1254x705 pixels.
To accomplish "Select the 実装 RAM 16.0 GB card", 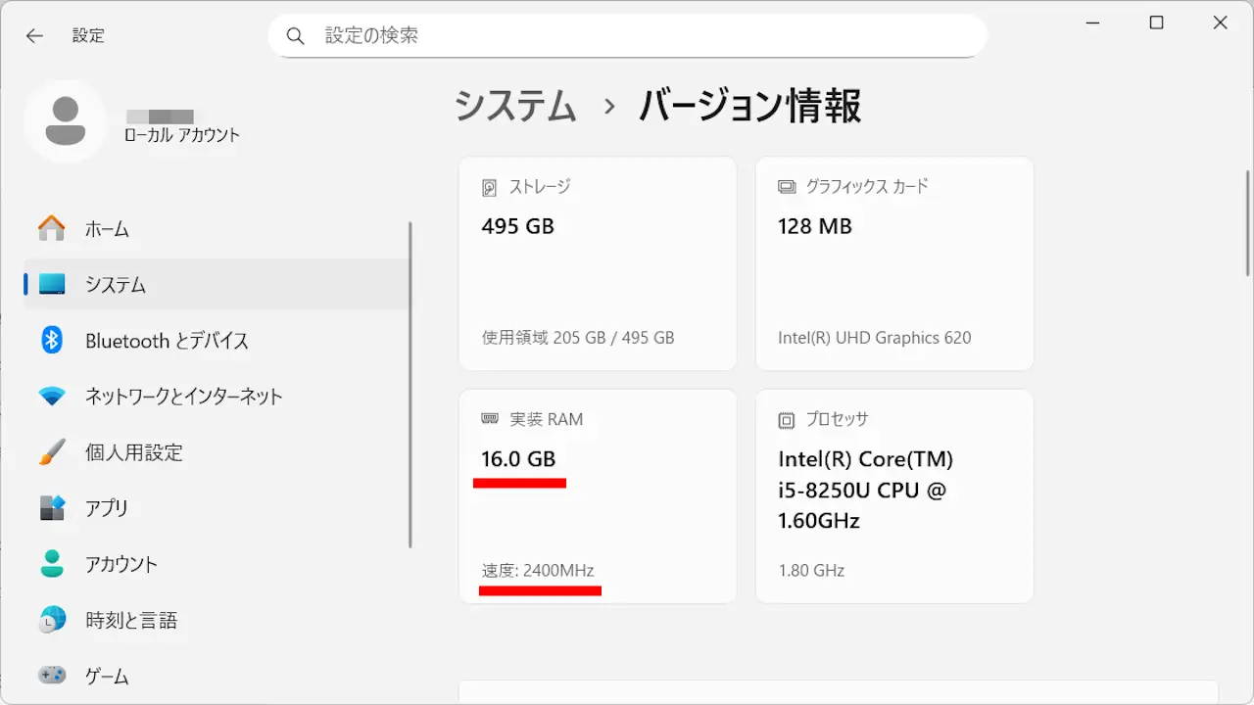I will pos(598,496).
